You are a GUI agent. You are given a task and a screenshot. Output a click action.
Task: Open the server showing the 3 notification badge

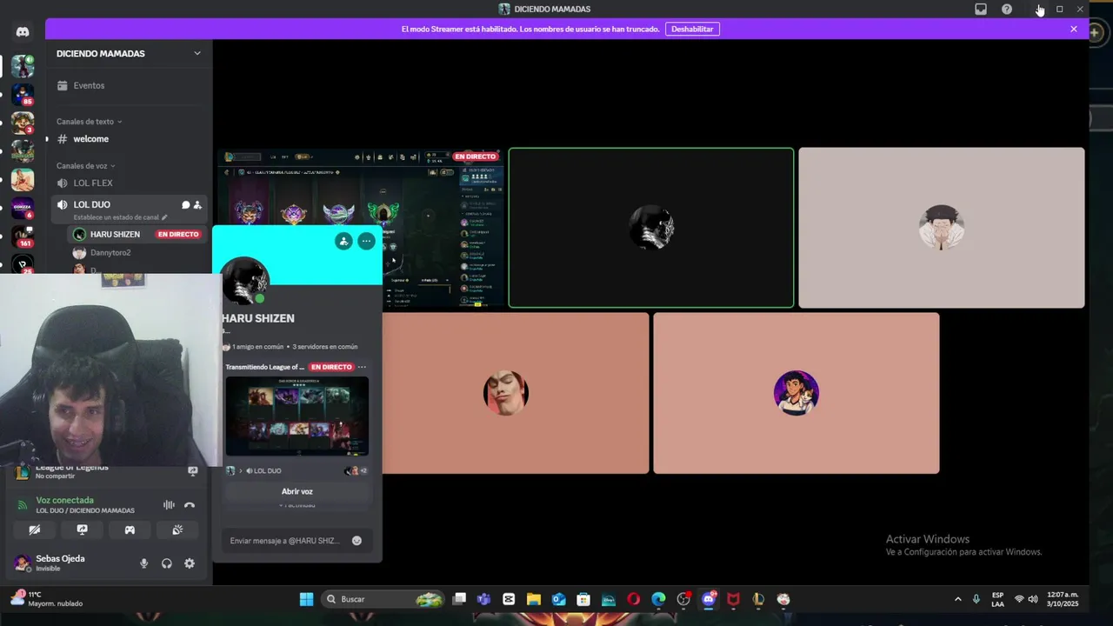pyautogui.click(x=23, y=123)
